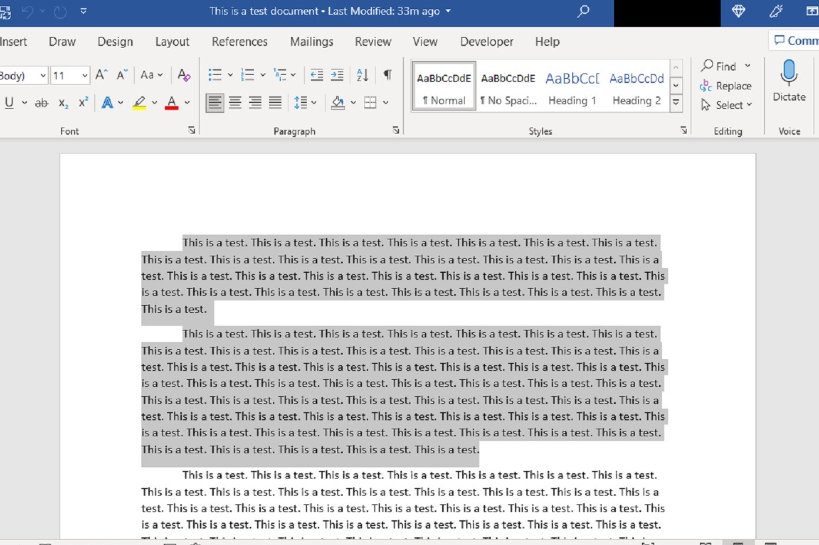Apply Heading 1 style
Image resolution: width=819 pixels, height=545 pixels.
[x=572, y=87]
